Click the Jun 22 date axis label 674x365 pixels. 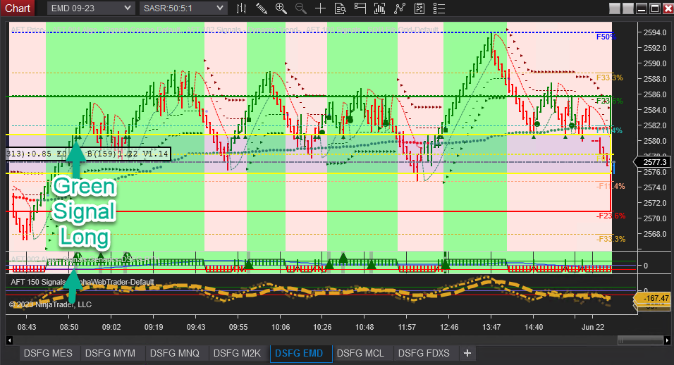[x=593, y=327]
